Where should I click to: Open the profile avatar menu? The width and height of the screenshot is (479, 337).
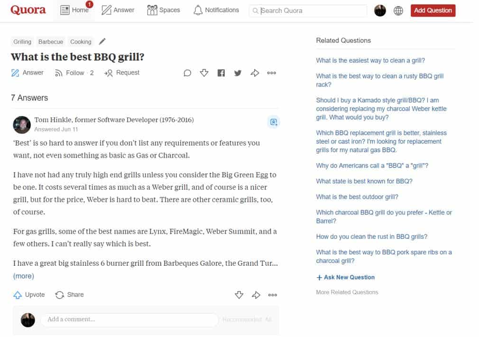(380, 11)
